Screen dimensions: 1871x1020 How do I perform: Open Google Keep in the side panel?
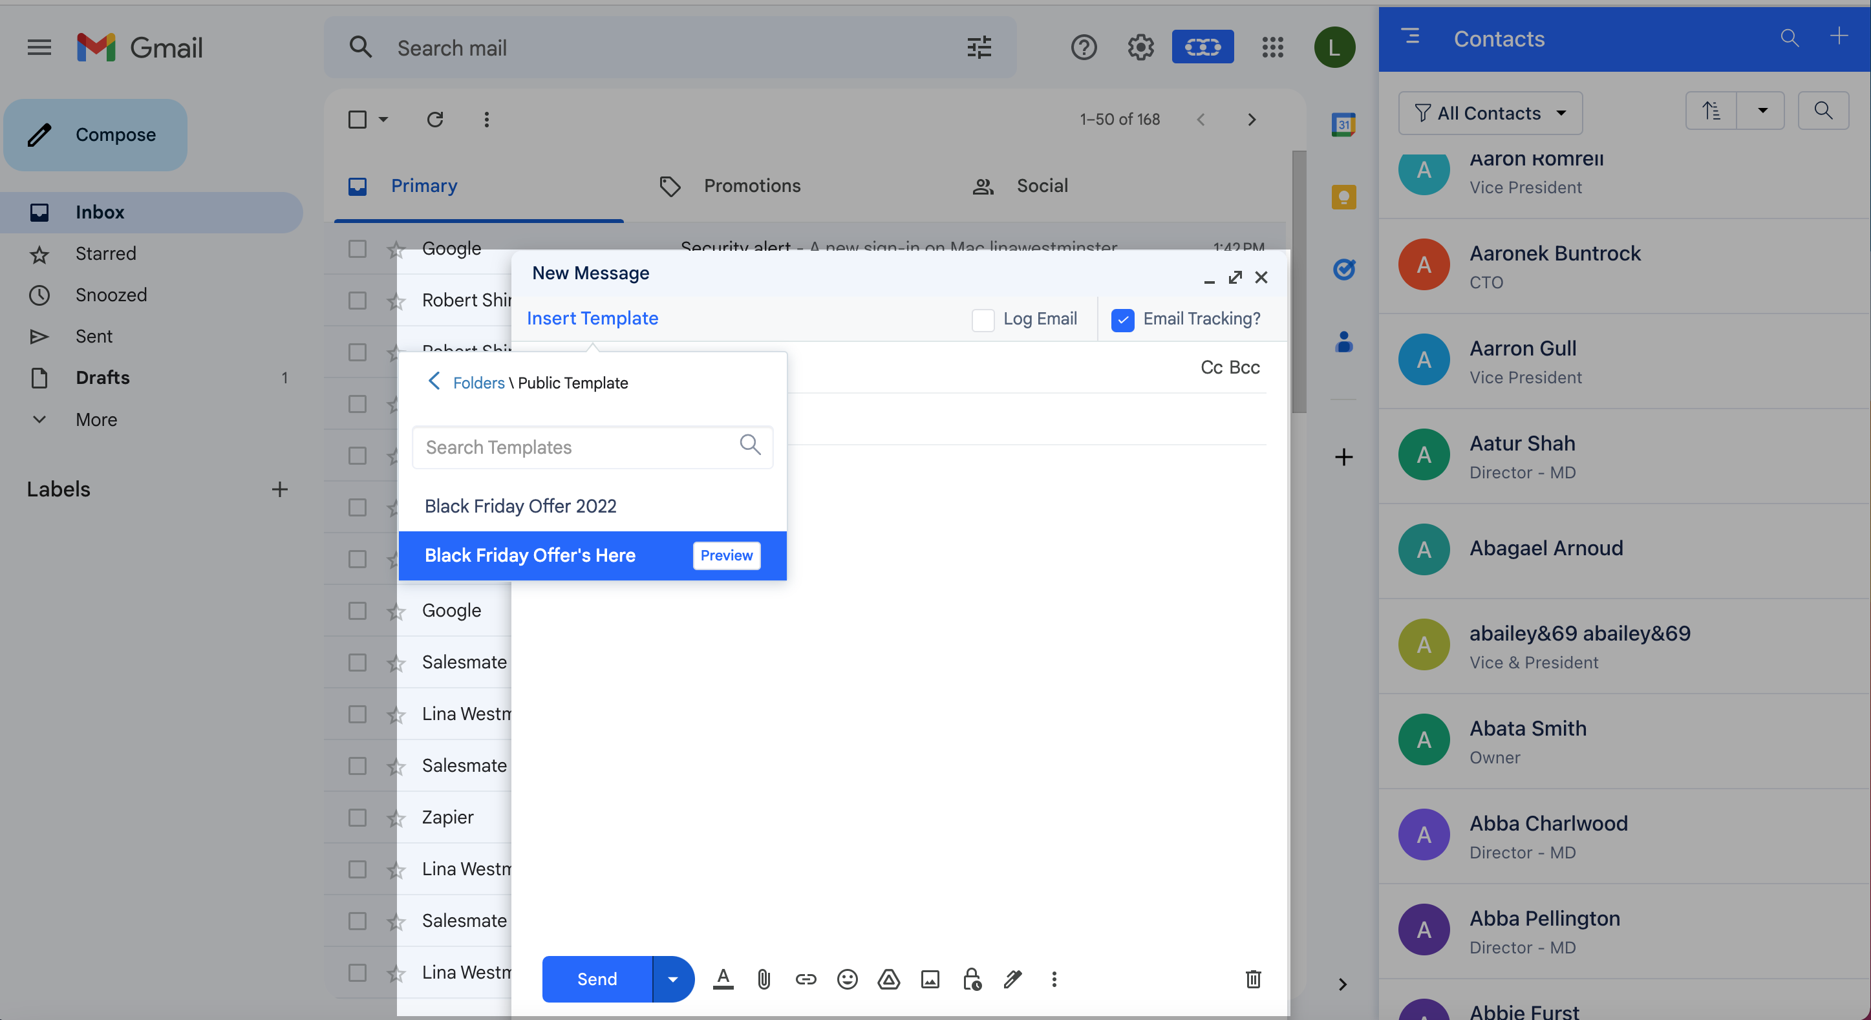[1343, 197]
